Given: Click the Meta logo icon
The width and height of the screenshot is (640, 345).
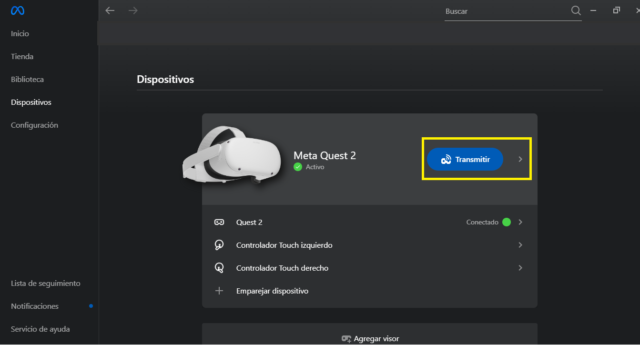Looking at the screenshot, I should (x=18, y=10).
